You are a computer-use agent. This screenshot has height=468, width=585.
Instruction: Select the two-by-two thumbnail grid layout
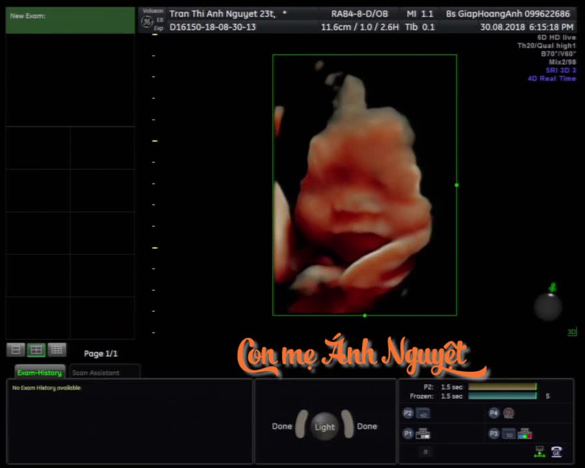tap(36, 350)
